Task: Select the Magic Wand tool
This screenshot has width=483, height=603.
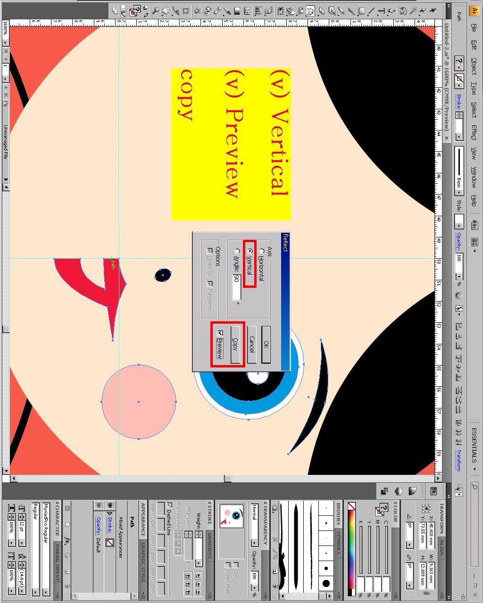Action: (414, 10)
